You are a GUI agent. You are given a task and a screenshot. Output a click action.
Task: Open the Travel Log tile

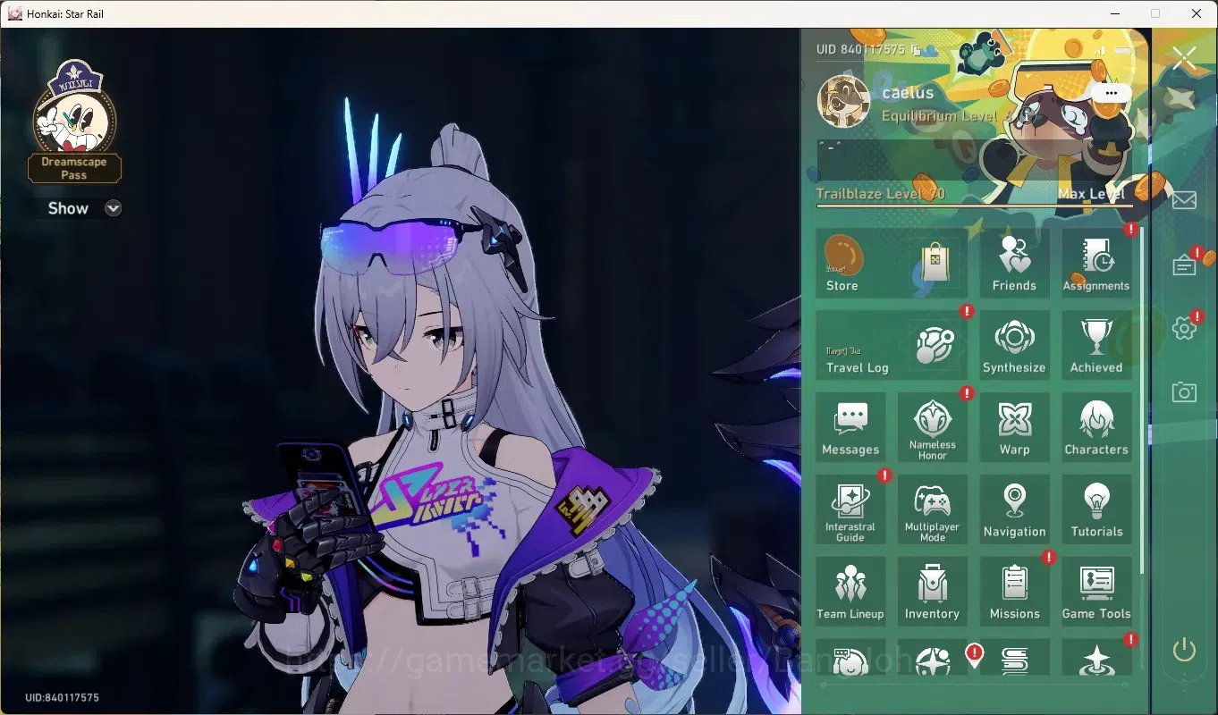891,345
